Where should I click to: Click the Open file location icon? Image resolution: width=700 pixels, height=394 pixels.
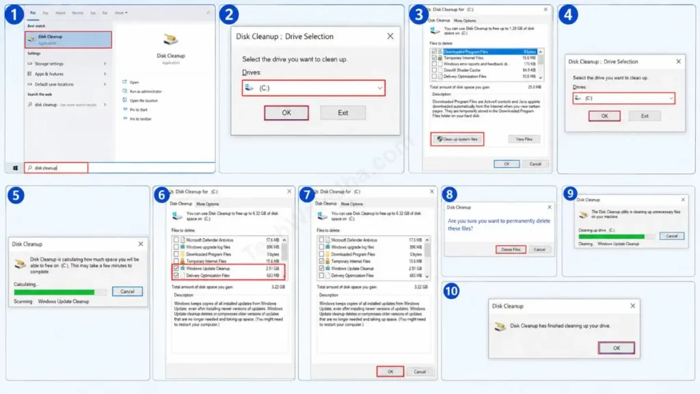point(124,101)
